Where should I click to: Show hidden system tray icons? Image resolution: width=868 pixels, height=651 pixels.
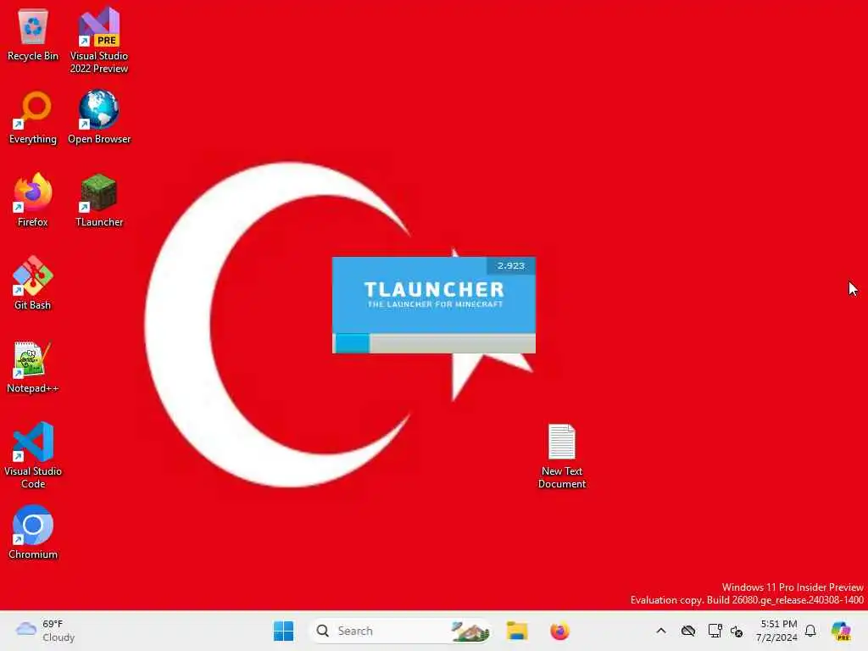coord(661,631)
